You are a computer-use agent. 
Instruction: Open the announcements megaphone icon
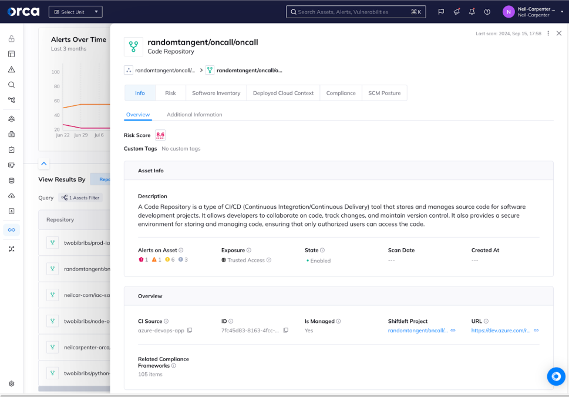[456, 12]
